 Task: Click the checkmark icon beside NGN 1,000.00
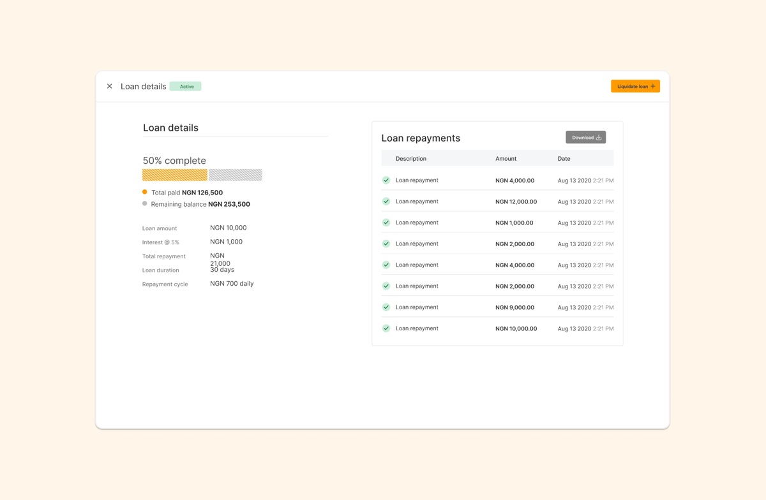click(386, 223)
